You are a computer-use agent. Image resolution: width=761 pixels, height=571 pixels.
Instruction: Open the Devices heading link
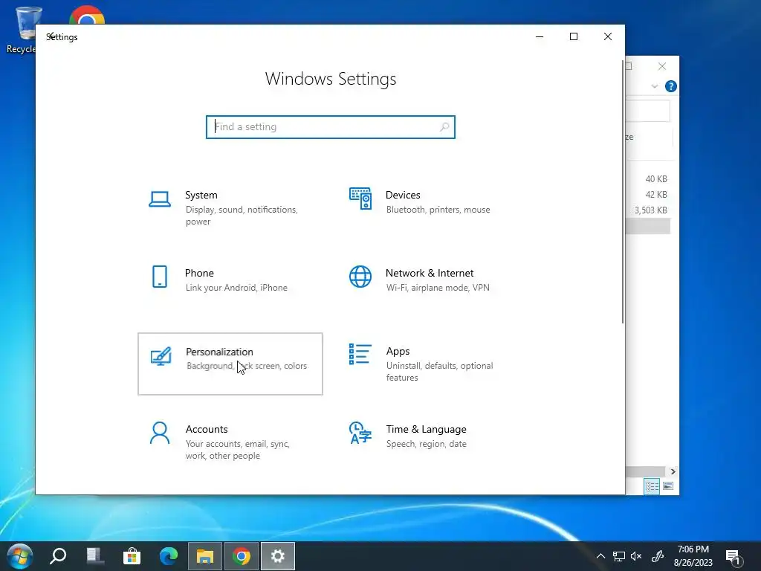click(x=403, y=195)
